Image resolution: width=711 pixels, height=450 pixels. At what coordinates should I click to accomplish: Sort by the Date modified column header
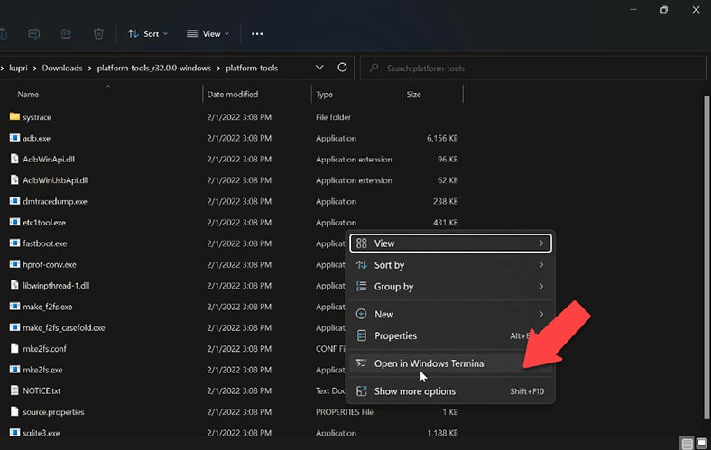pyautogui.click(x=232, y=95)
